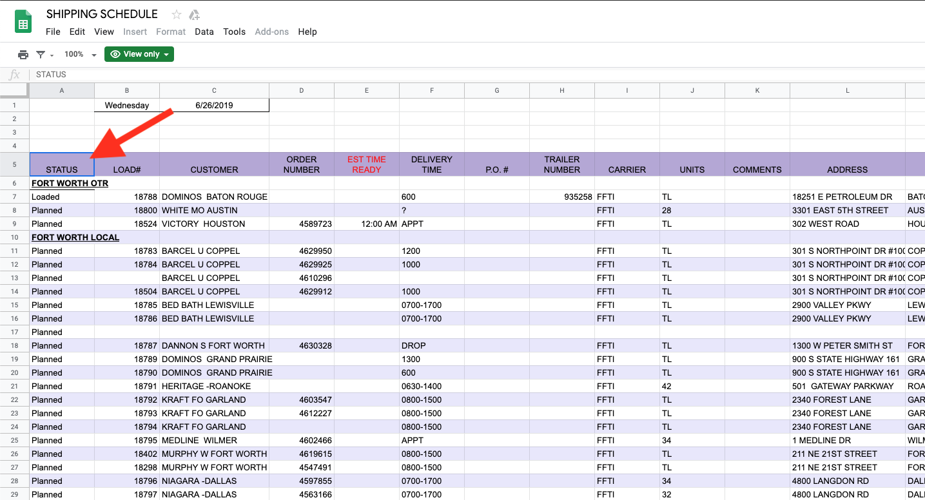925x500 pixels.
Task: Select the red EST TIME READY header
Action: tap(367, 164)
